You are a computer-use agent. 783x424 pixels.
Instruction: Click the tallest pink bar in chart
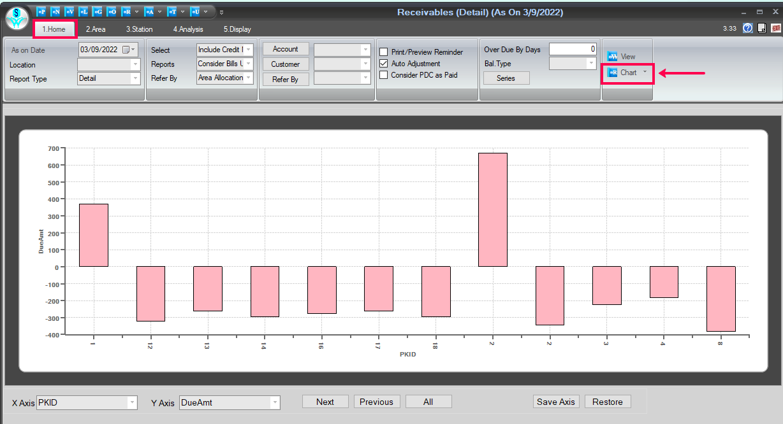click(492, 209)
